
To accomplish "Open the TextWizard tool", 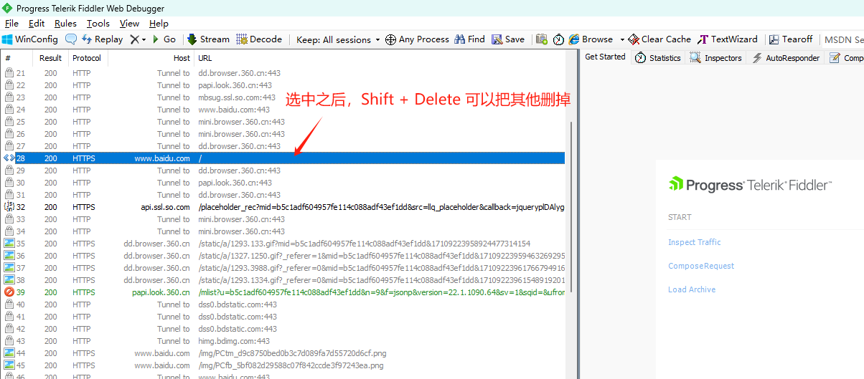I will (728, 39).
